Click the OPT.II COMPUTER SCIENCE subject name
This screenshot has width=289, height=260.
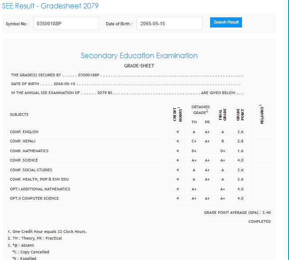click(34, 198)
